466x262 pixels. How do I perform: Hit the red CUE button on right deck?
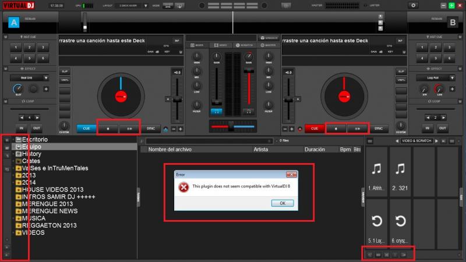click(x=315, y=128)
